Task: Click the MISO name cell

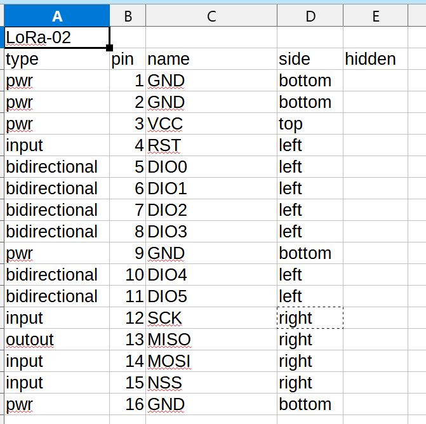Action: (211, 339)
